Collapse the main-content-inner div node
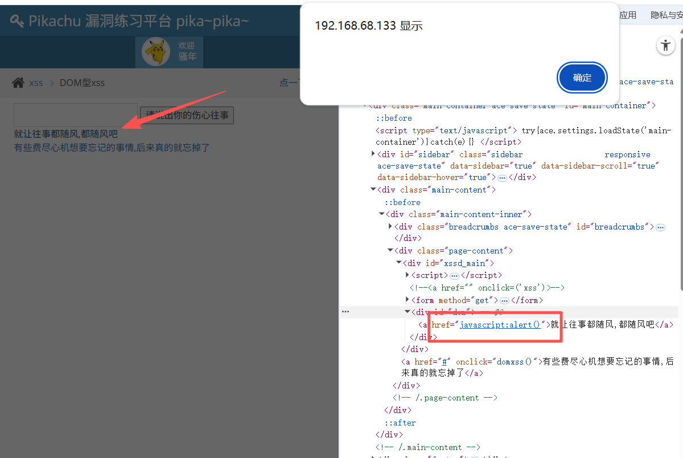Screen dimensions: 683x458 pyautogui.click(x=382, y=214)
